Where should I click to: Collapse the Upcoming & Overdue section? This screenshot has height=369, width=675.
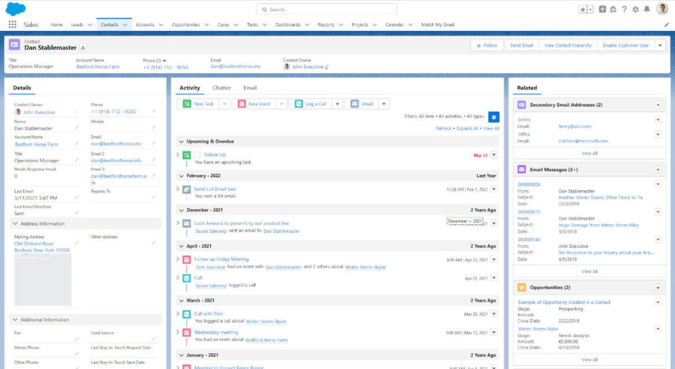click(181, 141)
